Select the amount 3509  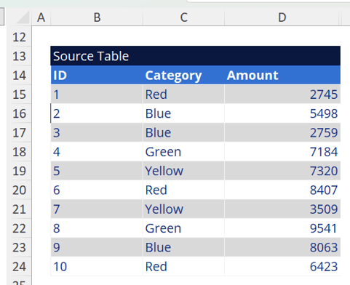coord(282,209)
